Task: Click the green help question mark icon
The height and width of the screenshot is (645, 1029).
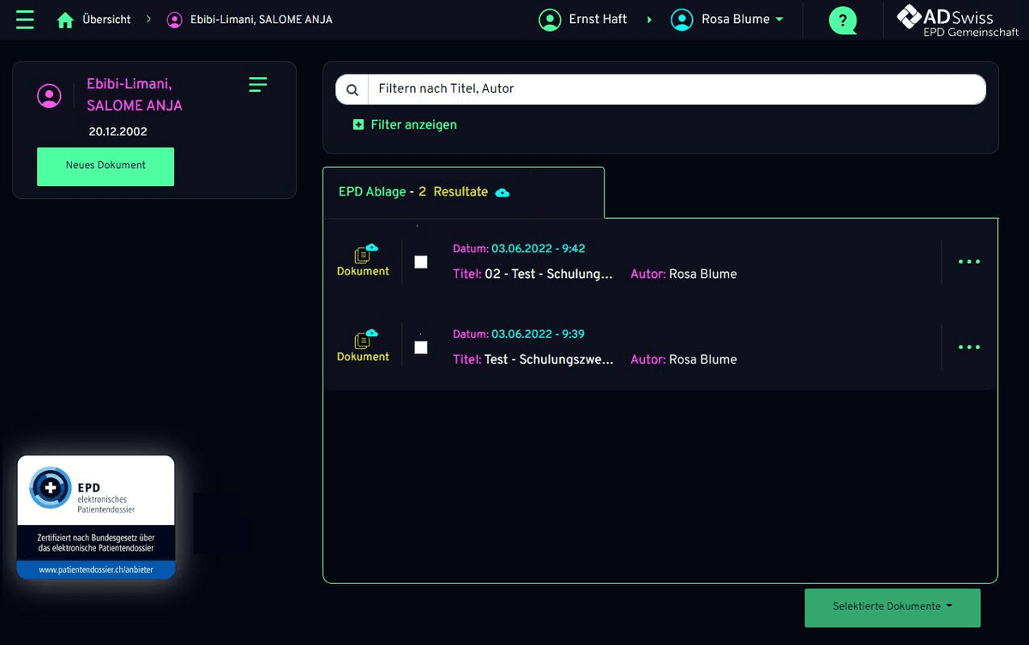Action: [842, 20]
